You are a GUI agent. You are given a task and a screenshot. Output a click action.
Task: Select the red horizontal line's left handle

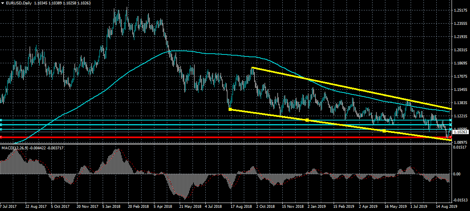[1, 137]
